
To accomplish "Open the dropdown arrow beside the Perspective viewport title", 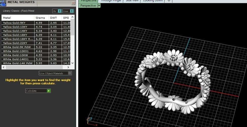I will tap(99, 6).
